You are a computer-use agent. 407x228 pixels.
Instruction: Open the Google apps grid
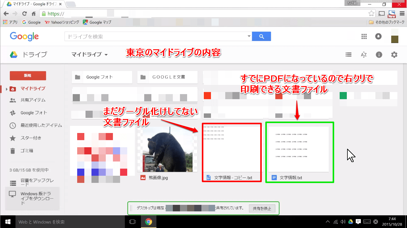click(364, 37)
